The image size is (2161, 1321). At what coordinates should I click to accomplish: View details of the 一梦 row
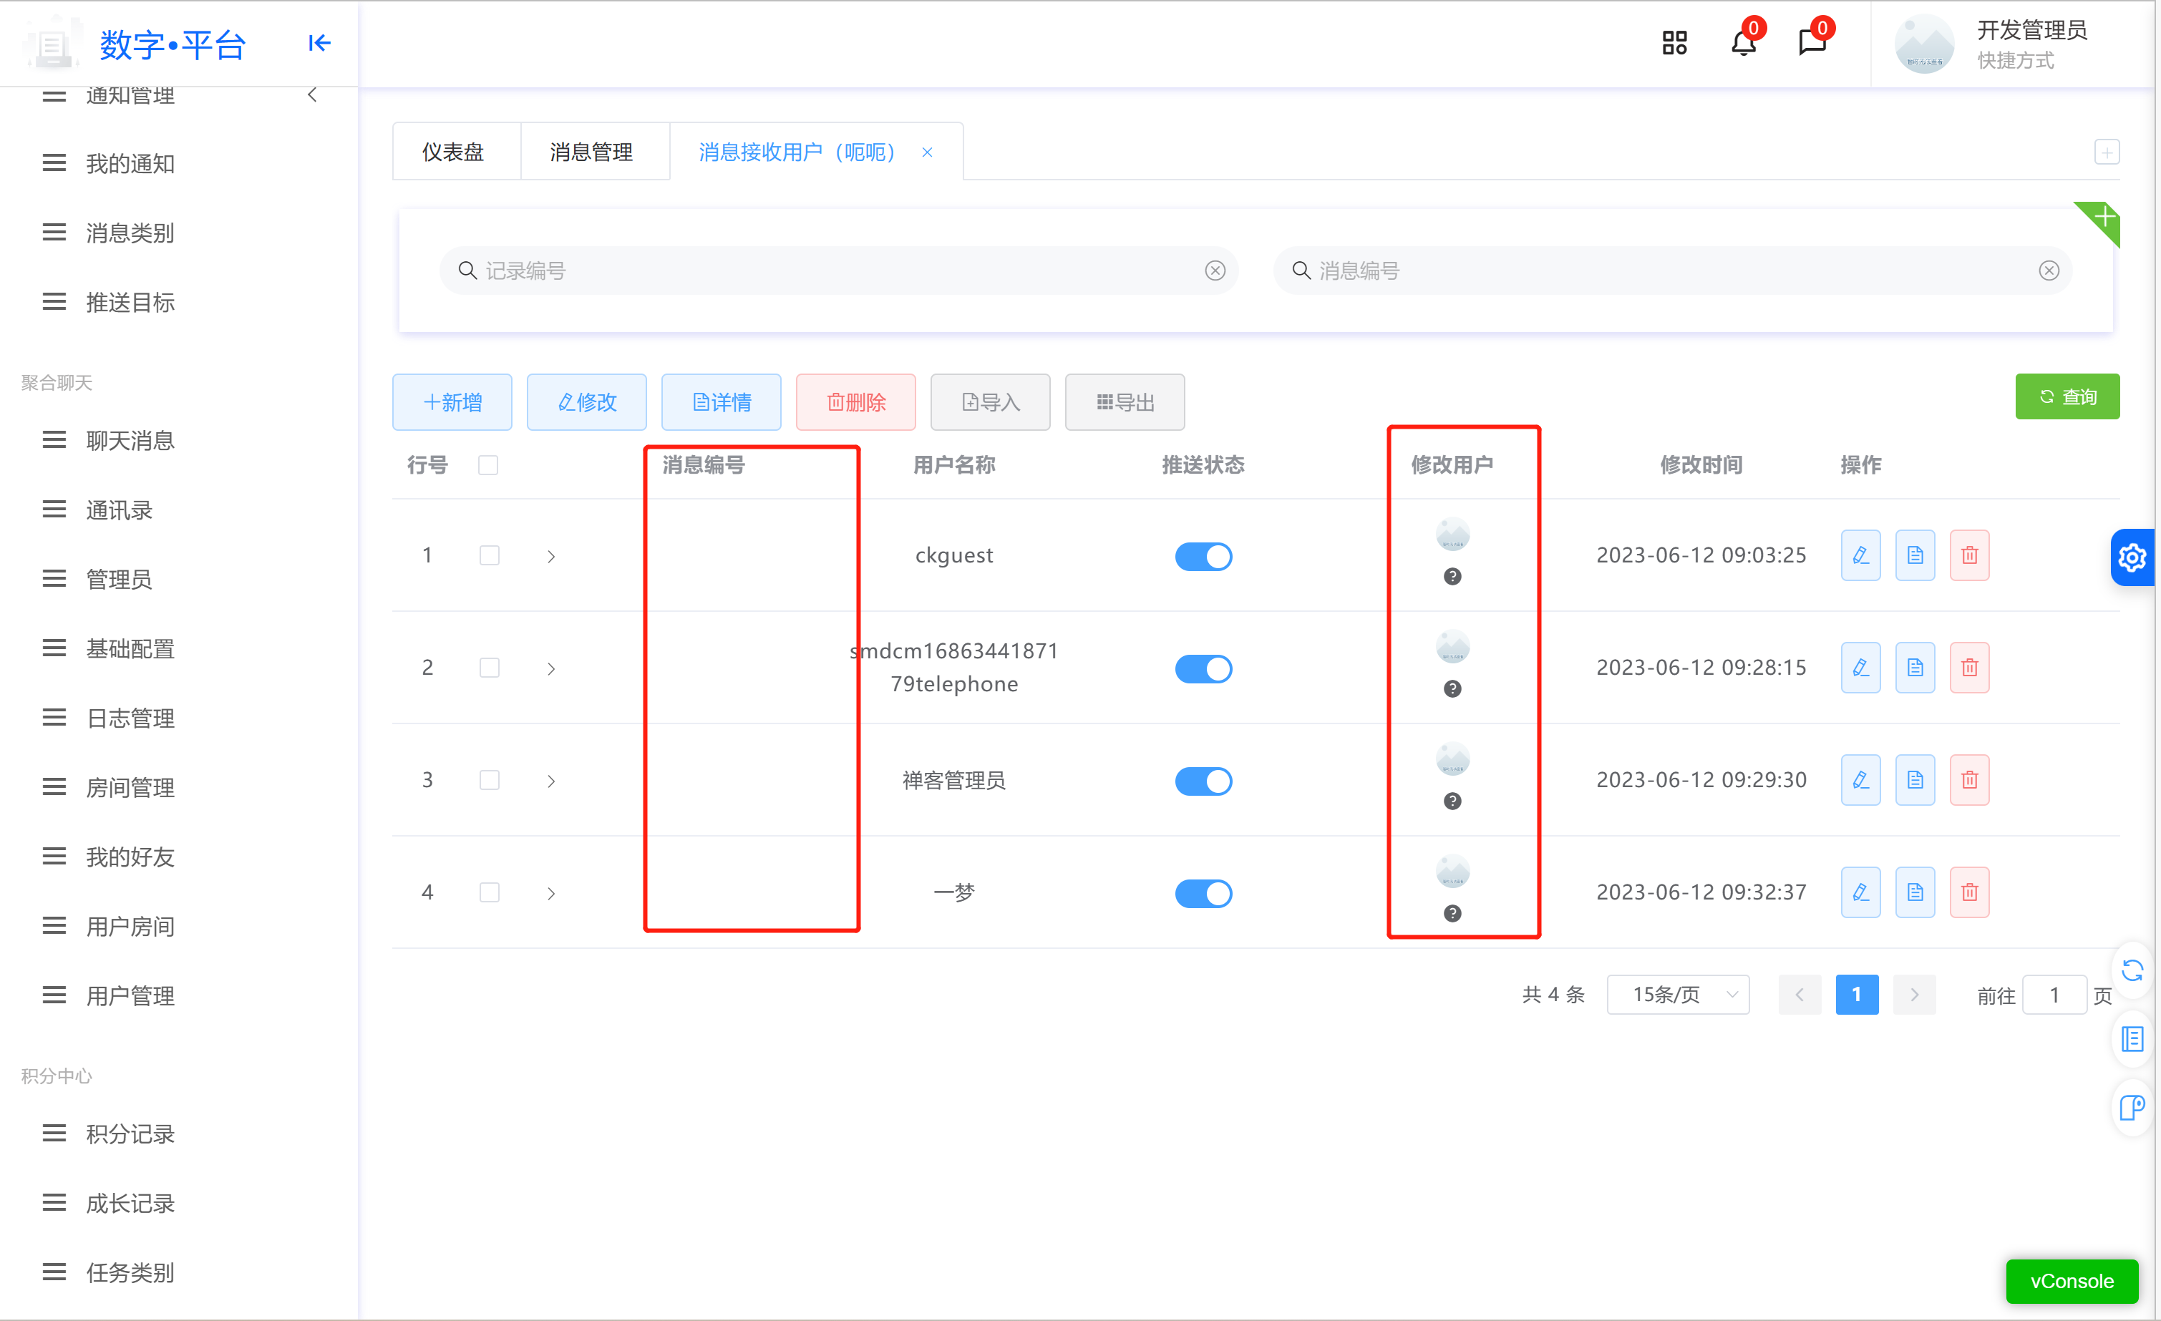click(x=1915, y=892)
